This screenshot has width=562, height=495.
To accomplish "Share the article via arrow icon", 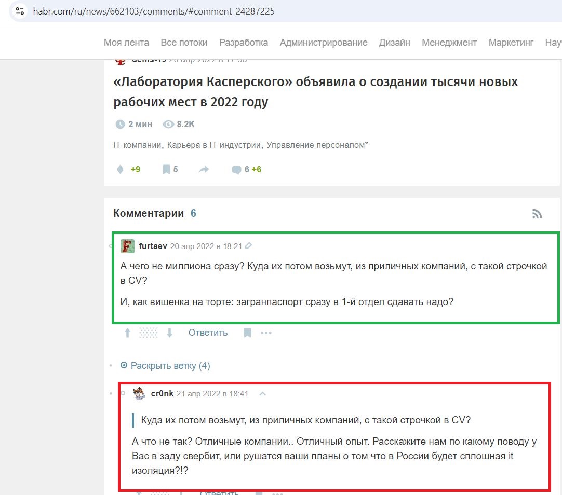I will click(204, 169).
